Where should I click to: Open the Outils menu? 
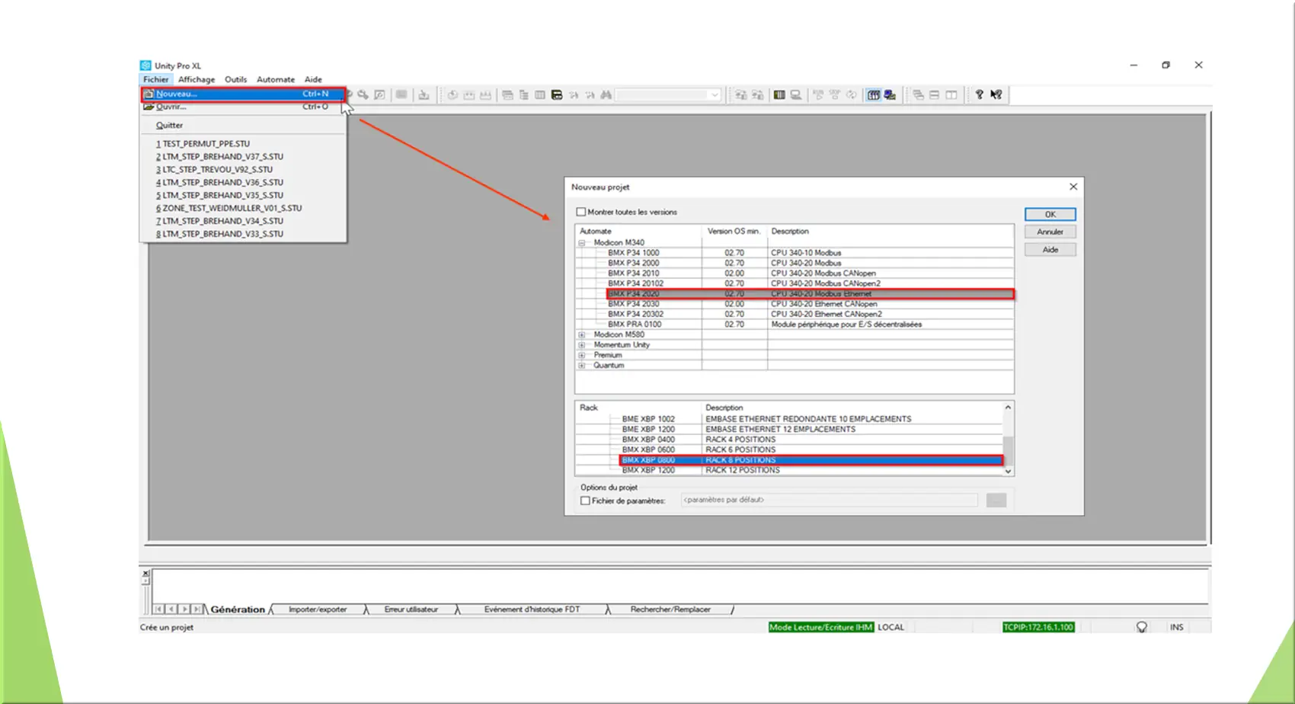[x=235, y=79]
